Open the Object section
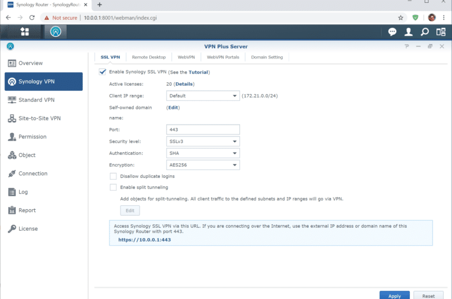 point(44,155)
